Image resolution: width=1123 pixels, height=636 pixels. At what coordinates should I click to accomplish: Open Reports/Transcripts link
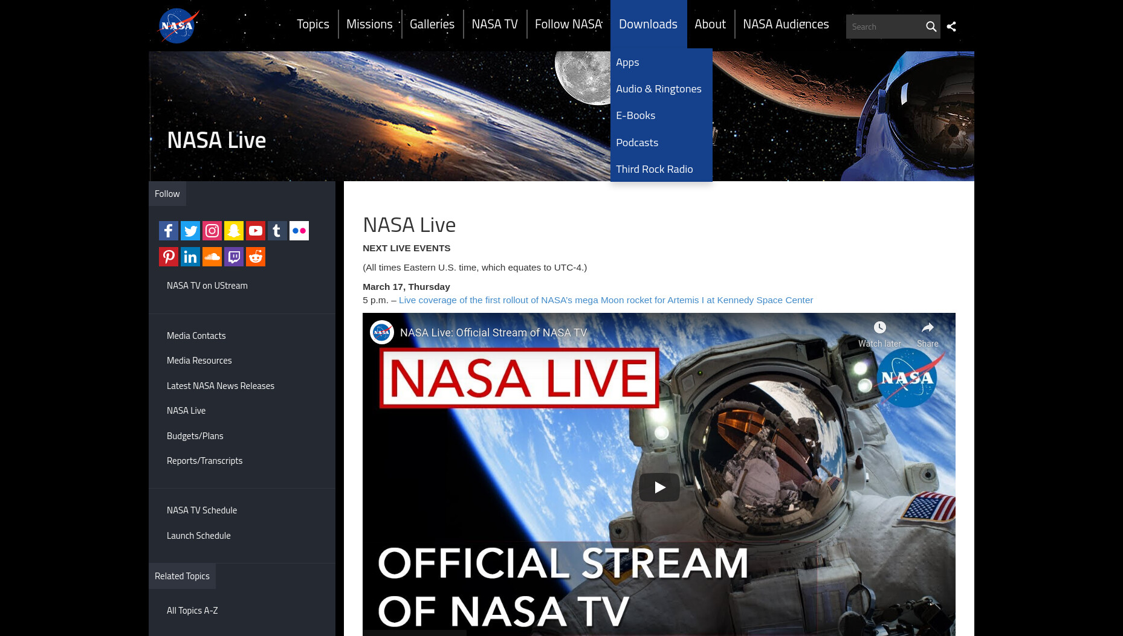pos(205,461)
